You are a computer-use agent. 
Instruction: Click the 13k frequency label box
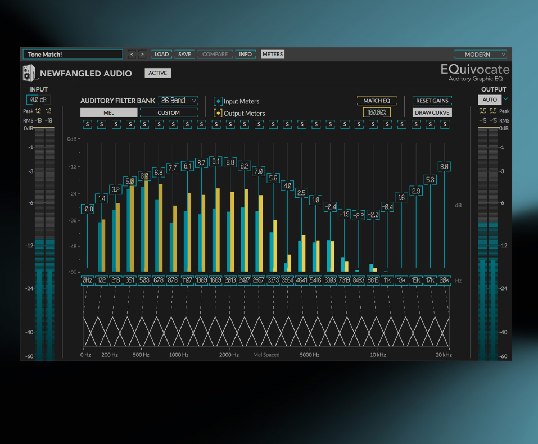[401, 280]
